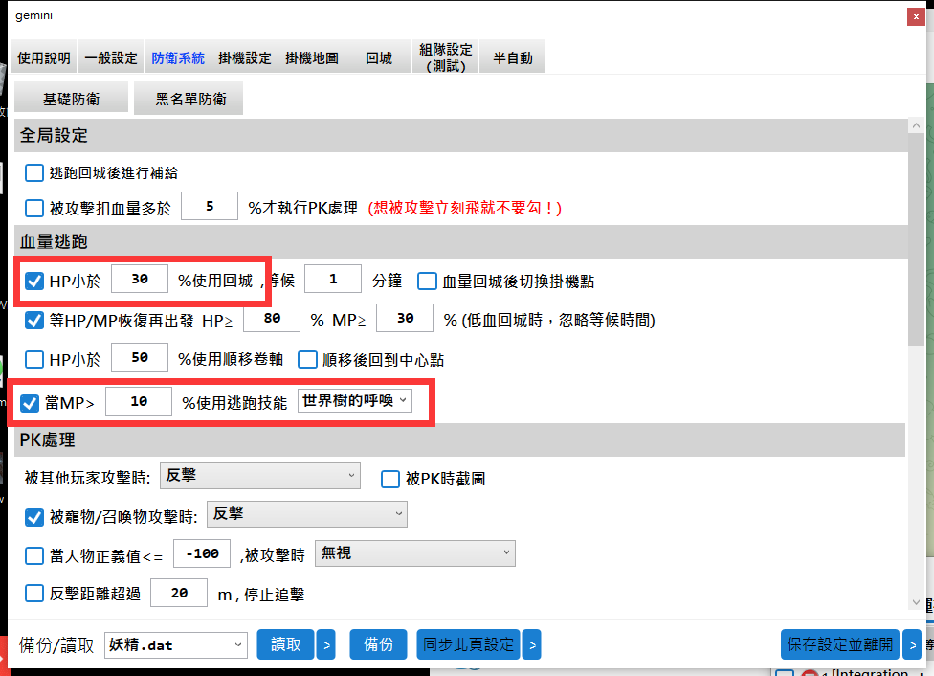Screen dimensions: 934x676
Task: Switch to the 半自動 tab
Action: pos(512,57)
